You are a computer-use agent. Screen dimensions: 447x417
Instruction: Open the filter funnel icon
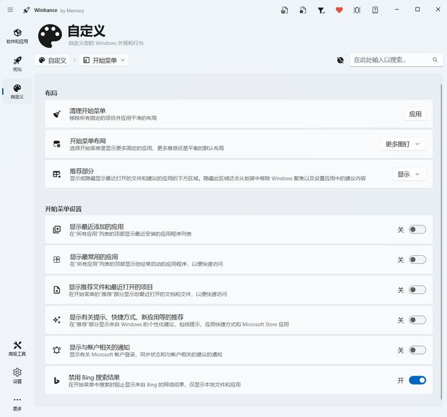321,11
